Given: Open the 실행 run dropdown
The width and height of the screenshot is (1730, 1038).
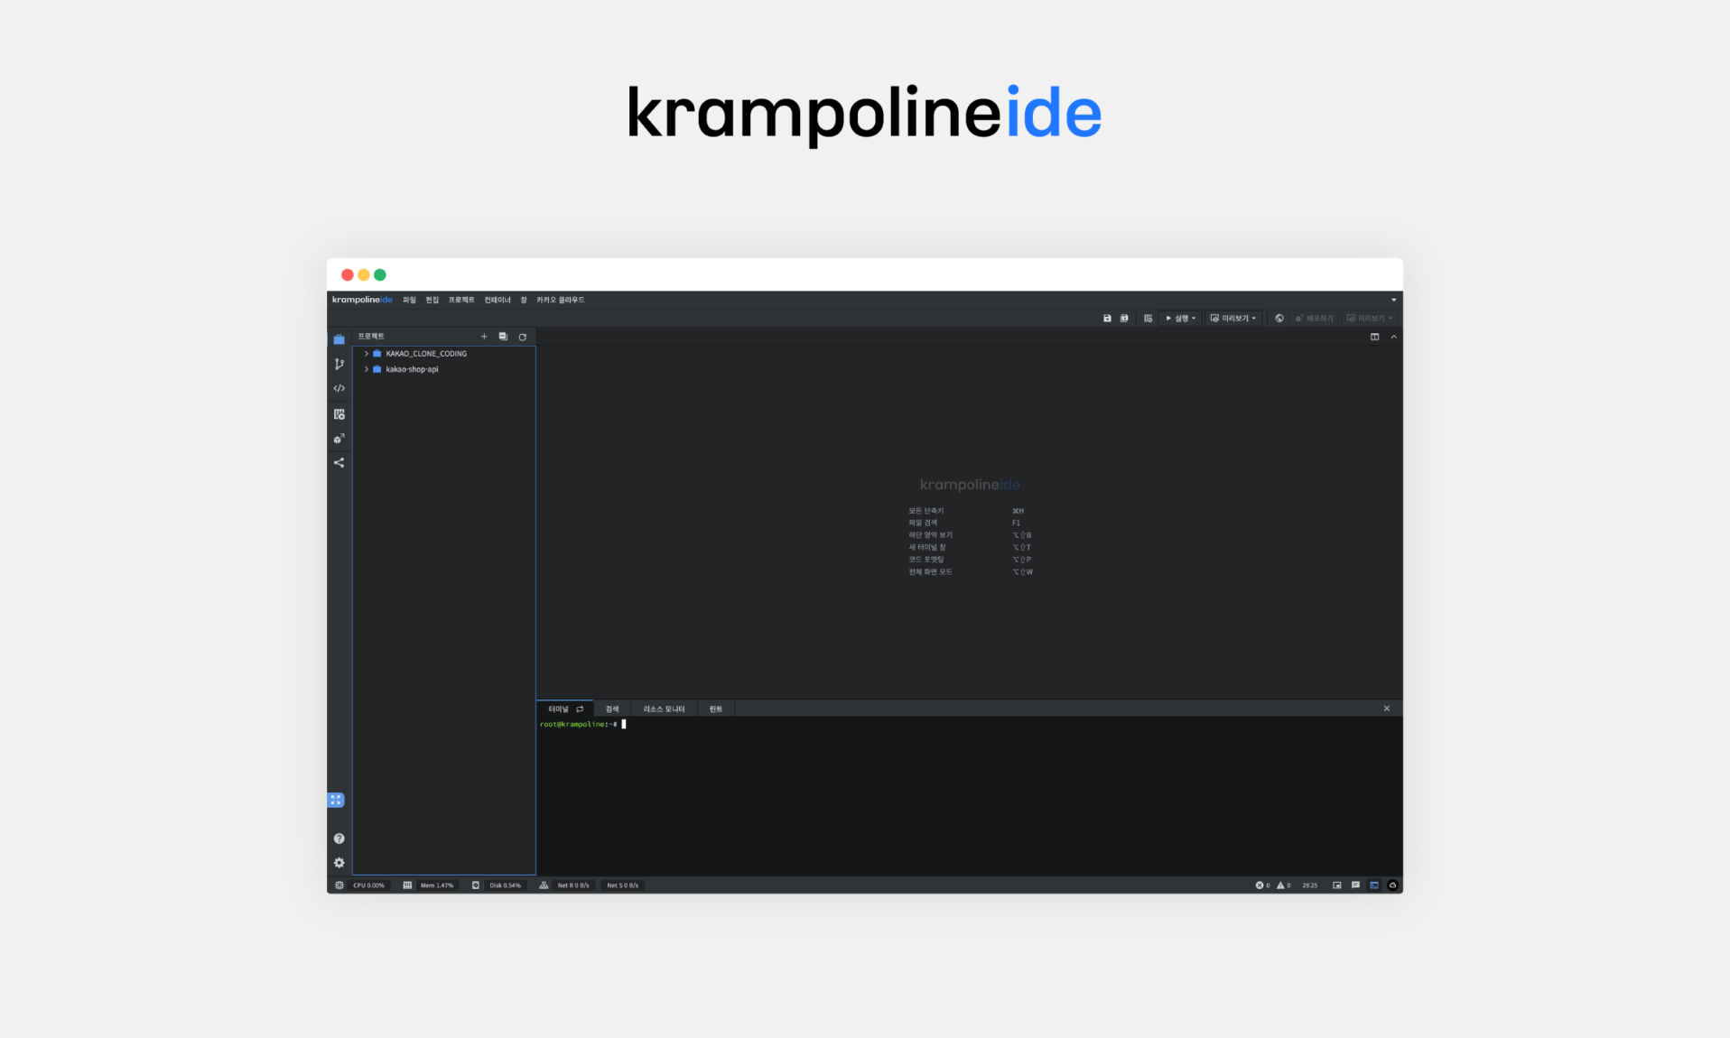Looking at the screenshot, I should [1181, 319].
